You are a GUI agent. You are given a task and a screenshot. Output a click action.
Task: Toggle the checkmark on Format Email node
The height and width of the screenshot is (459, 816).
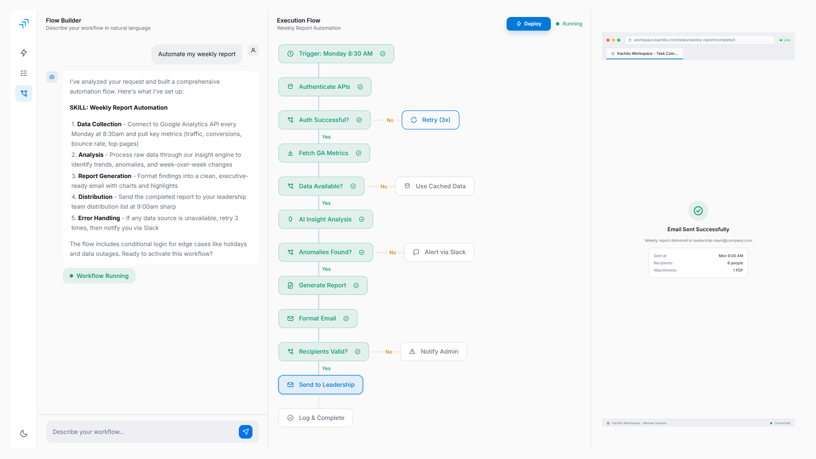346,318
